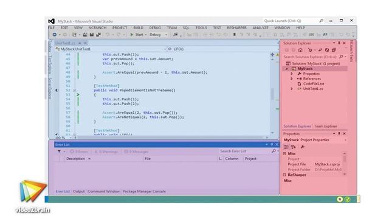Screen dimensions: 389x219
Task: Open the Test Explorer side tab
Action: (50, 65)
